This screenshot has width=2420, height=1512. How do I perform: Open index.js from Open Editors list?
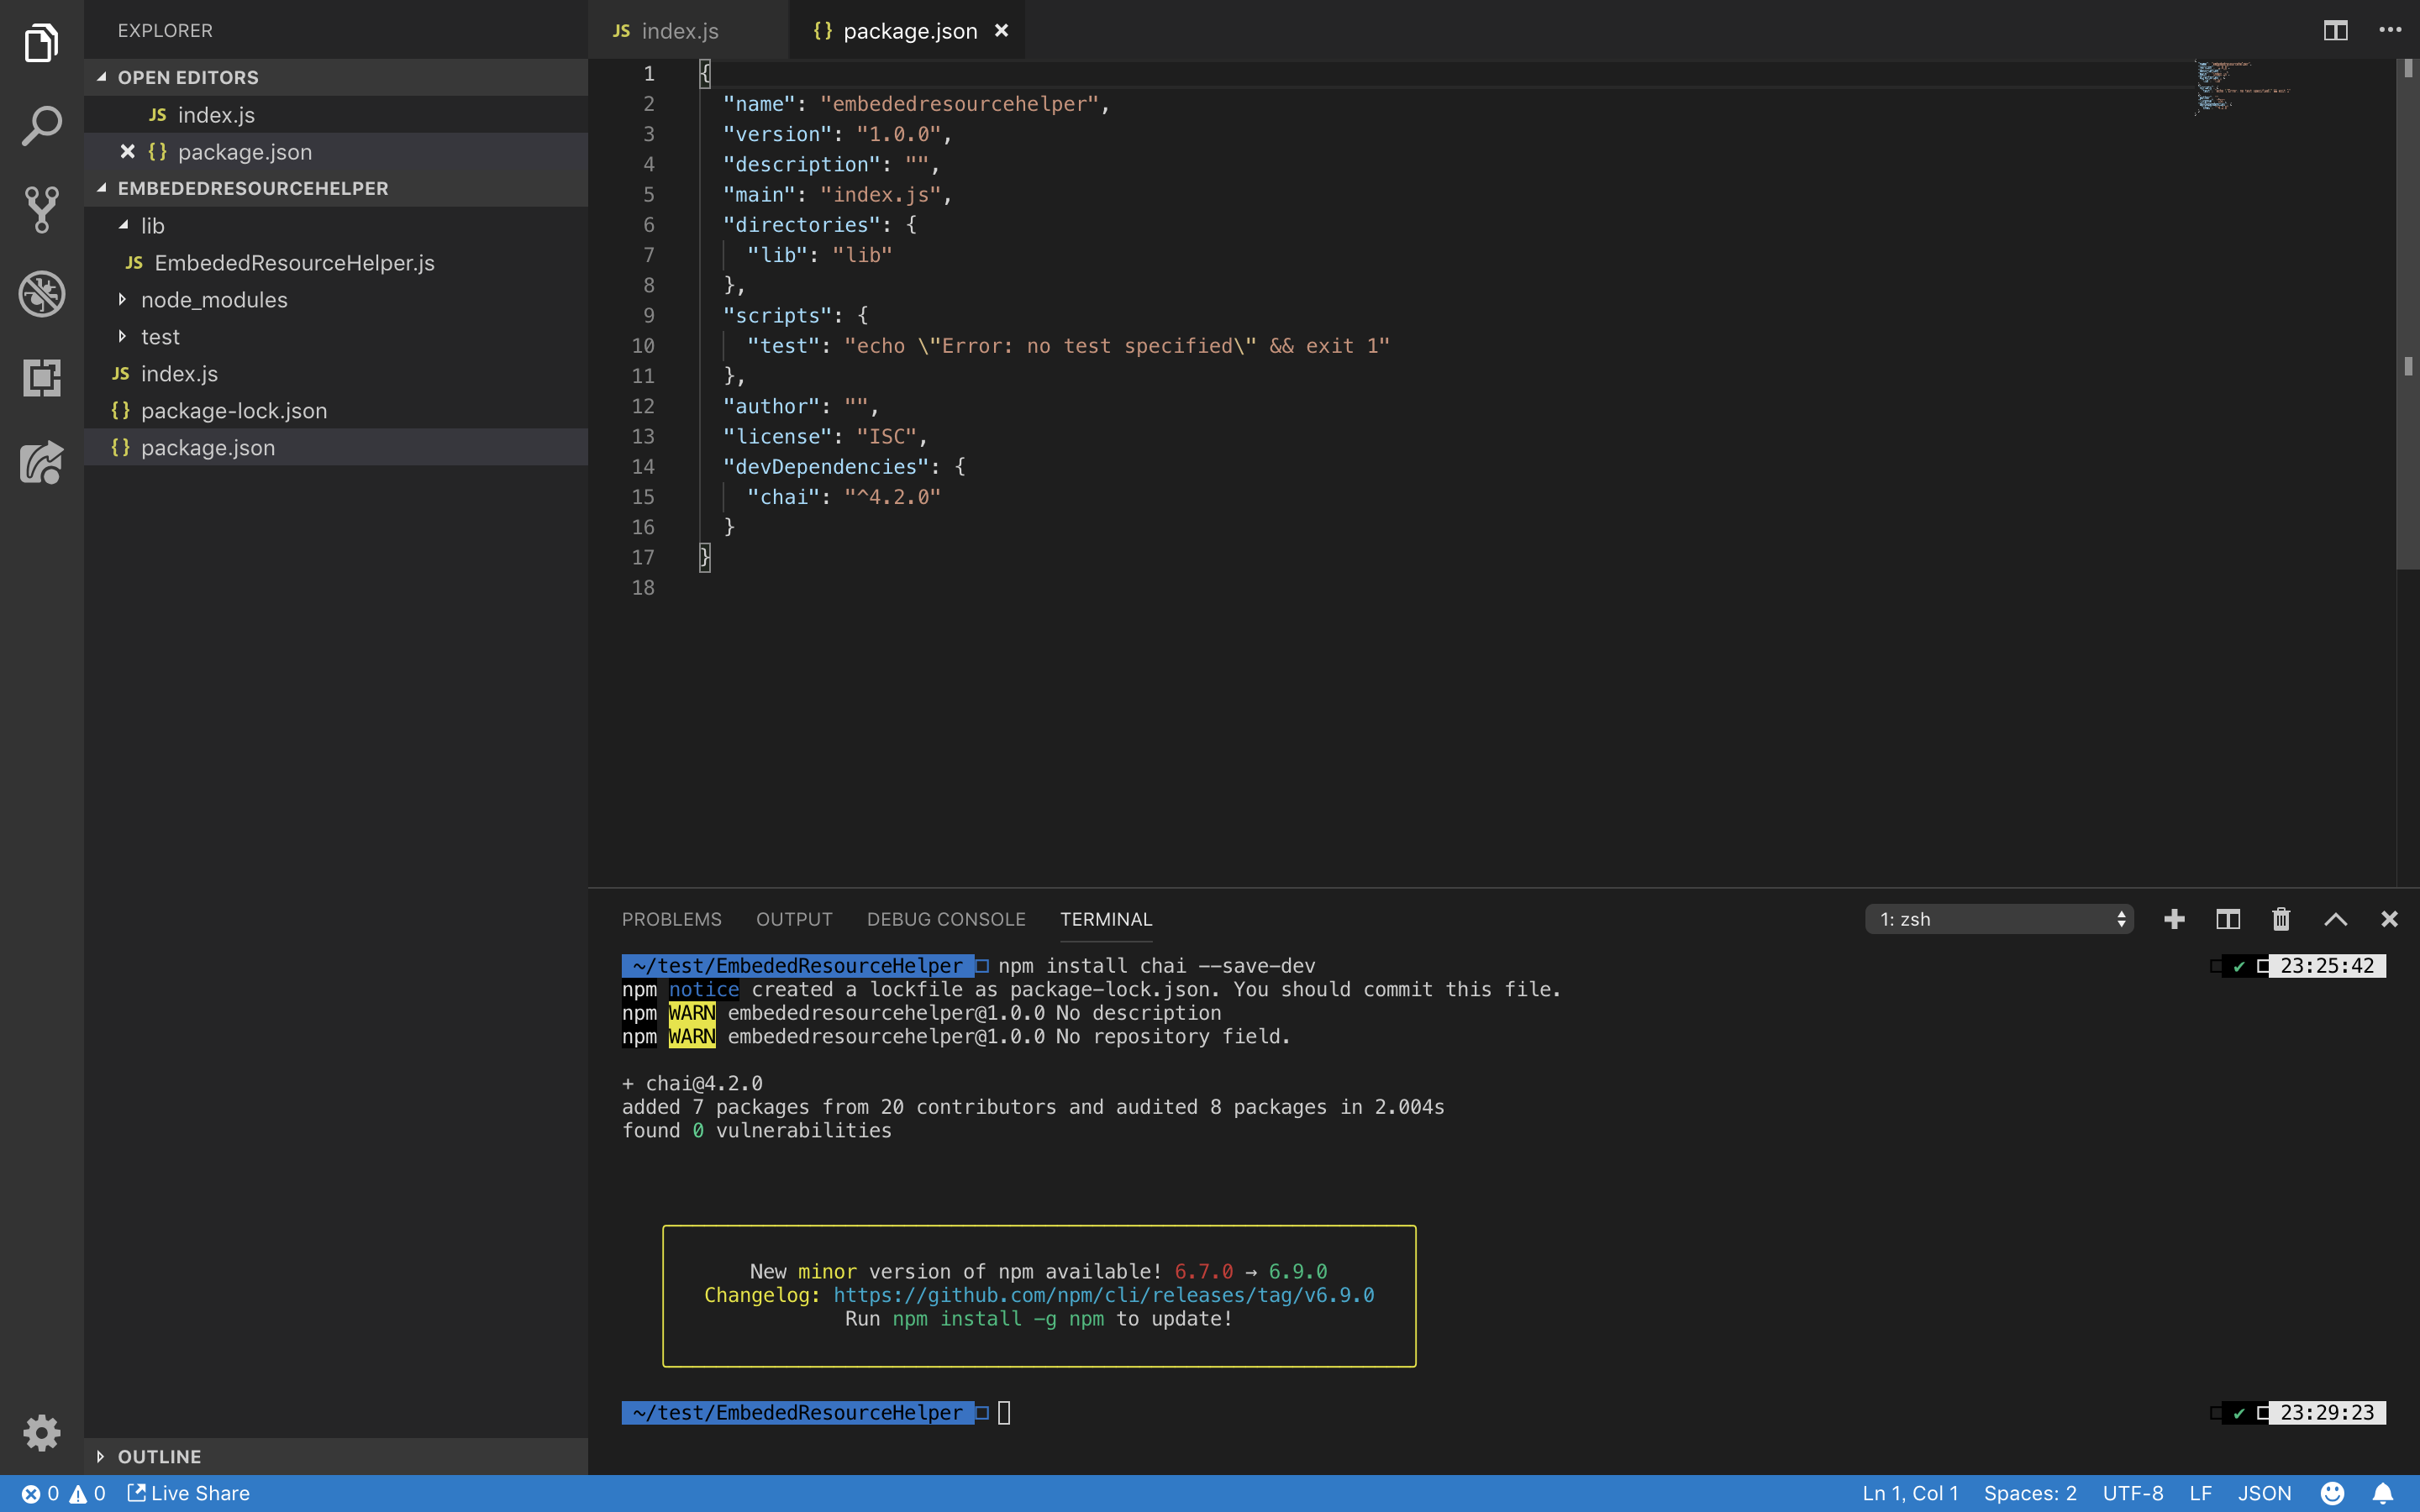pos(336,115)
